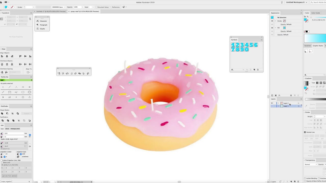326x183 pixels.
Task: Switch to Swatches tab
Action: point(308,46)
